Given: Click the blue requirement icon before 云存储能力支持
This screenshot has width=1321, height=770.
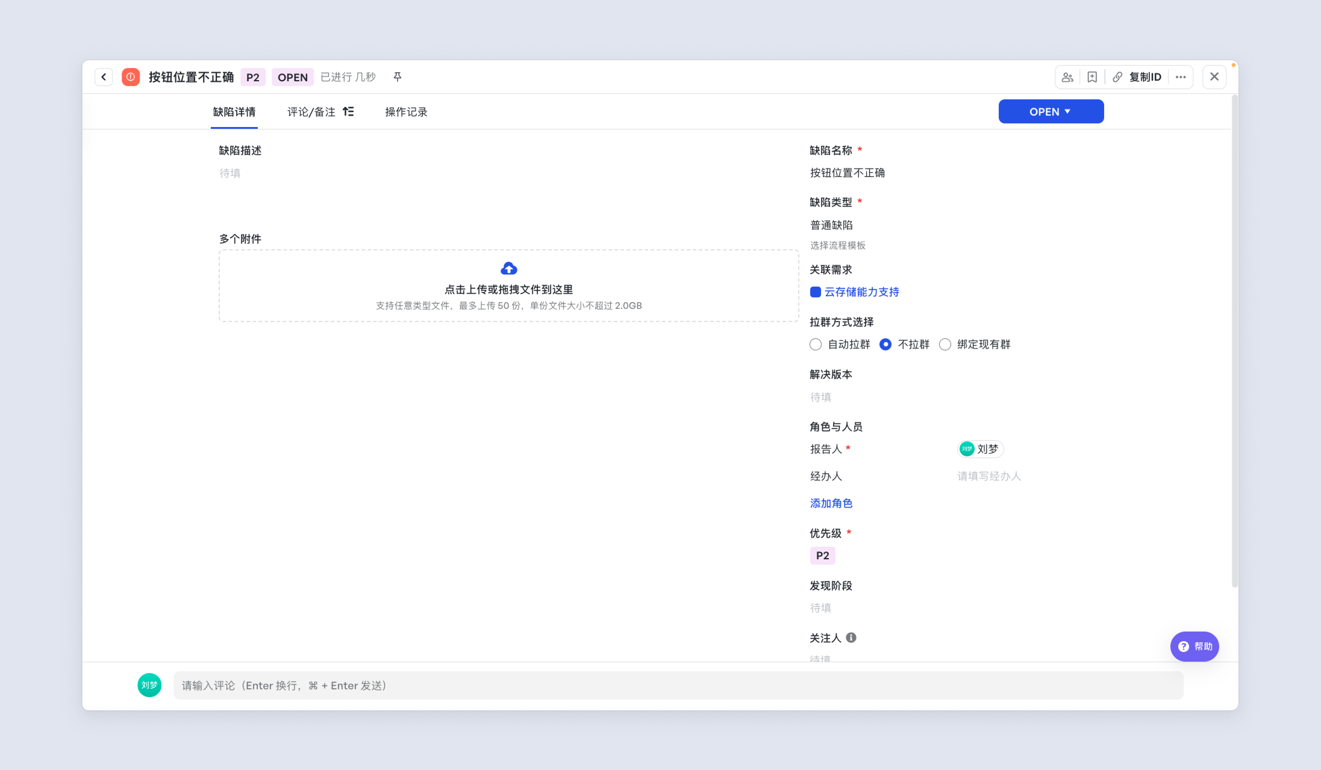Looking at the screenshot, I should 815,292.
